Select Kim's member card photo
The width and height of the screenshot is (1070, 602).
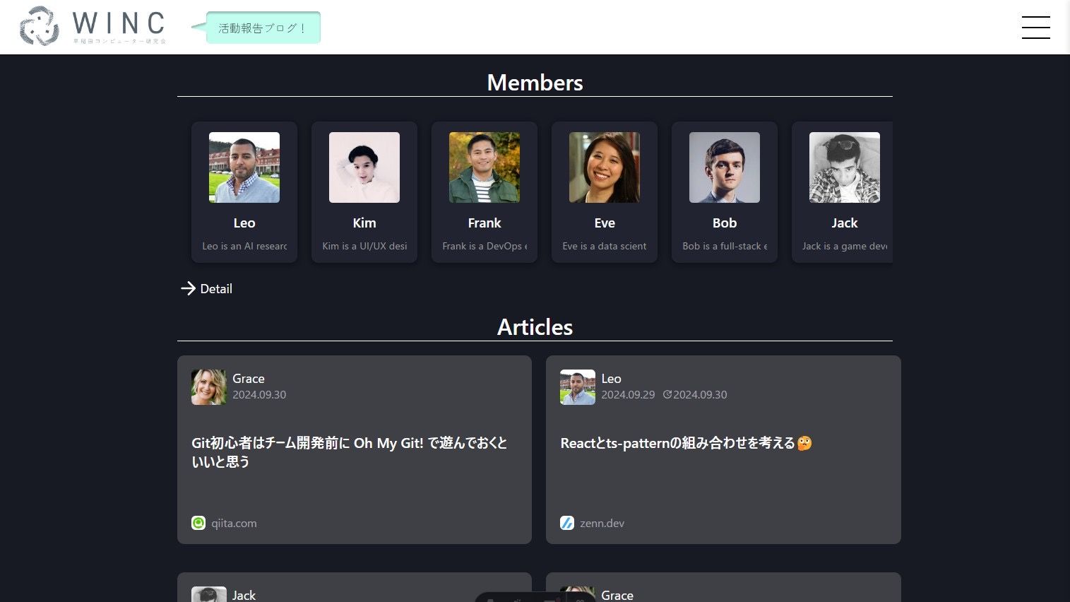click(364, 167)
